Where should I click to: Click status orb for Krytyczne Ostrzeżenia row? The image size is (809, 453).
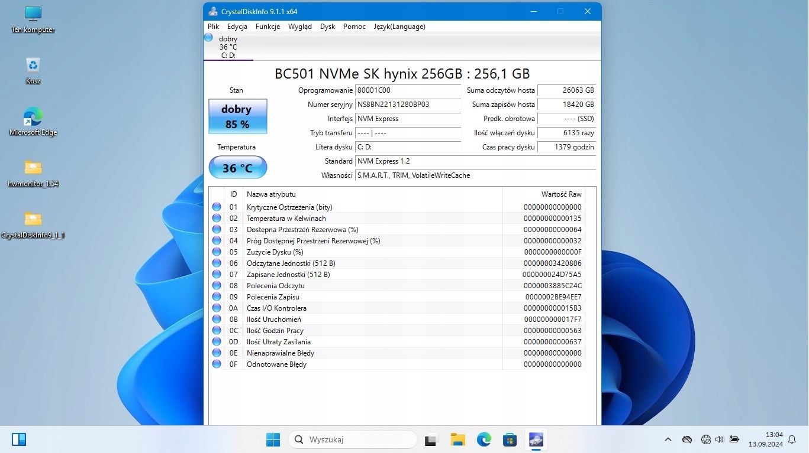pos(217,207)
